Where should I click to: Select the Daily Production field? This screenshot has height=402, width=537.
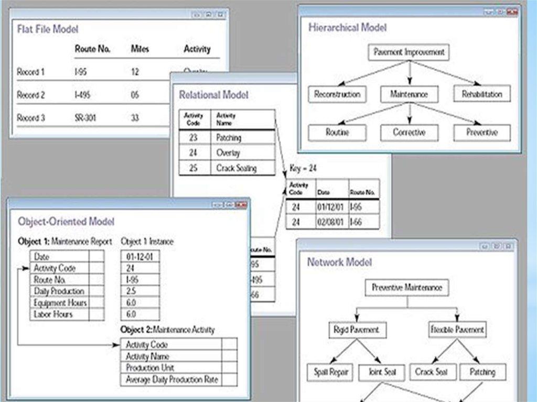[x=59, y=291]
